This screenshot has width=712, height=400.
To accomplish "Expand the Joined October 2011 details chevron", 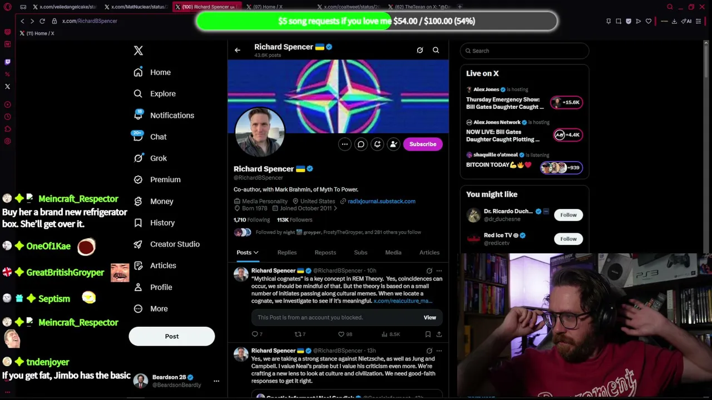I will pos(335,208).
